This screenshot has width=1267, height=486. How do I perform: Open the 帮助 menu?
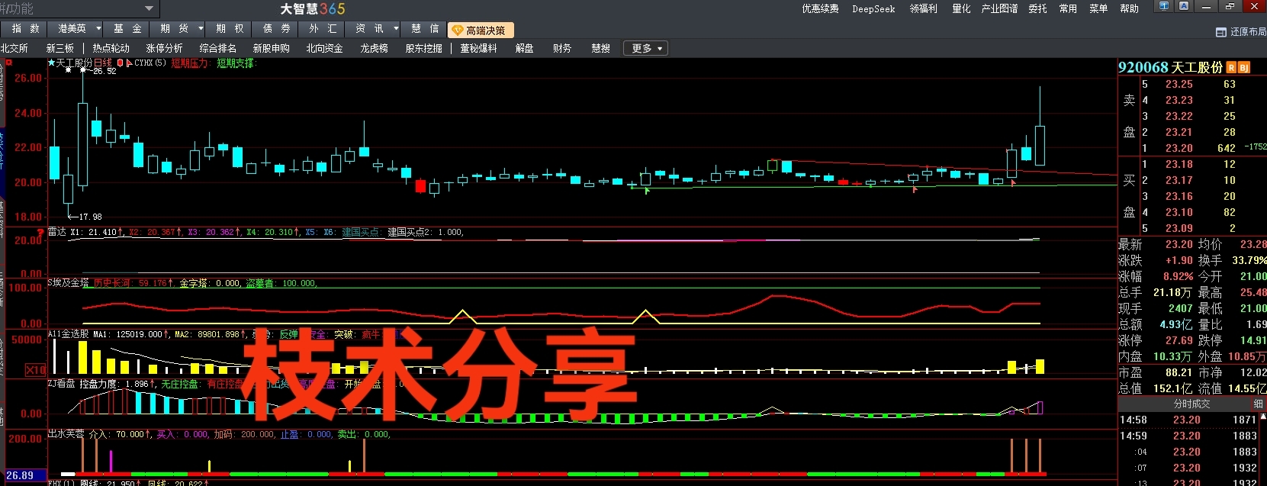pos(1129,8)
